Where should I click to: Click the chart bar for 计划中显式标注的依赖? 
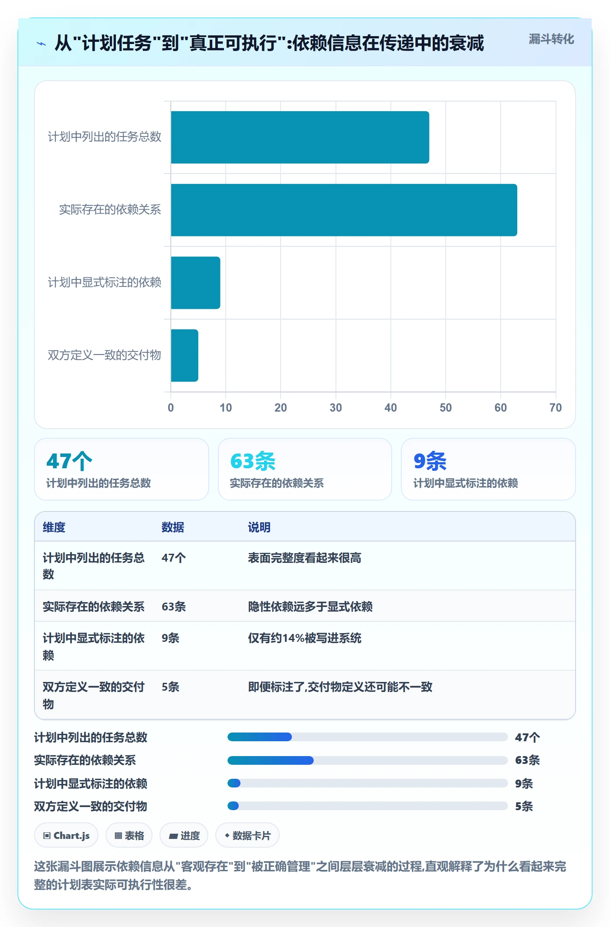tap(196, 283)
